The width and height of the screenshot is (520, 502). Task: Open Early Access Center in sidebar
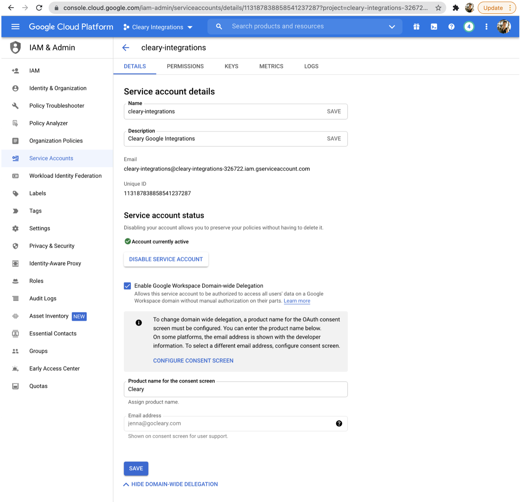57,369
